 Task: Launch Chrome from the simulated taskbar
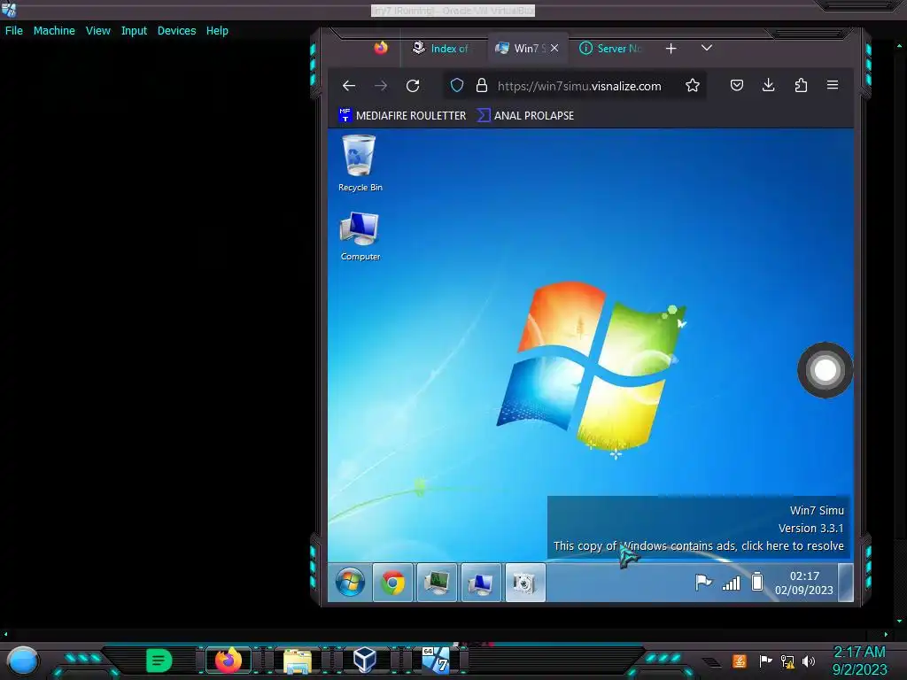pyautogui.click(x=392, y=583)
